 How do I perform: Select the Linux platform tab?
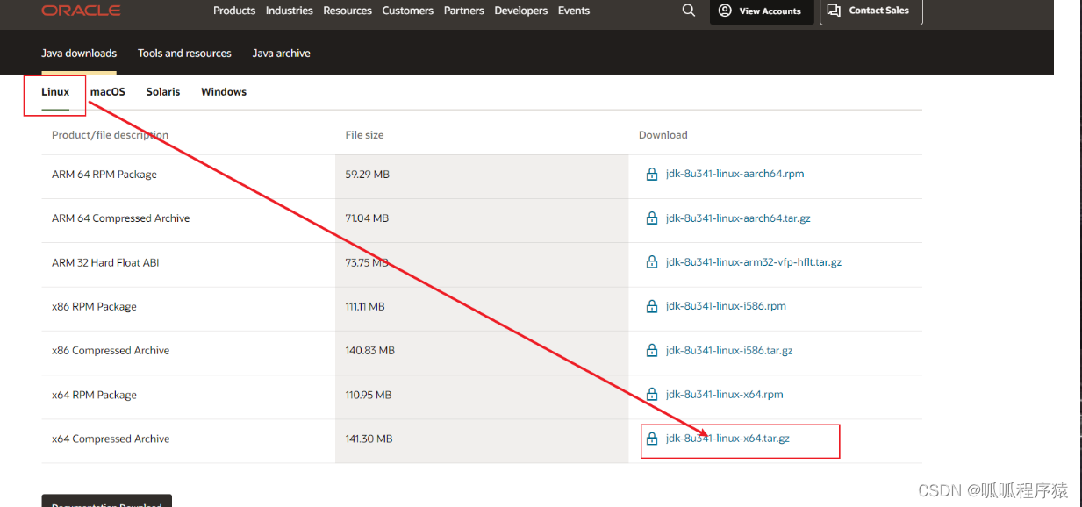click(55, 92)
